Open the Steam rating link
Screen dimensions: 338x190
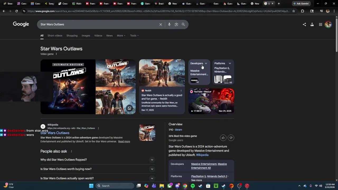[x=179, y=130]
